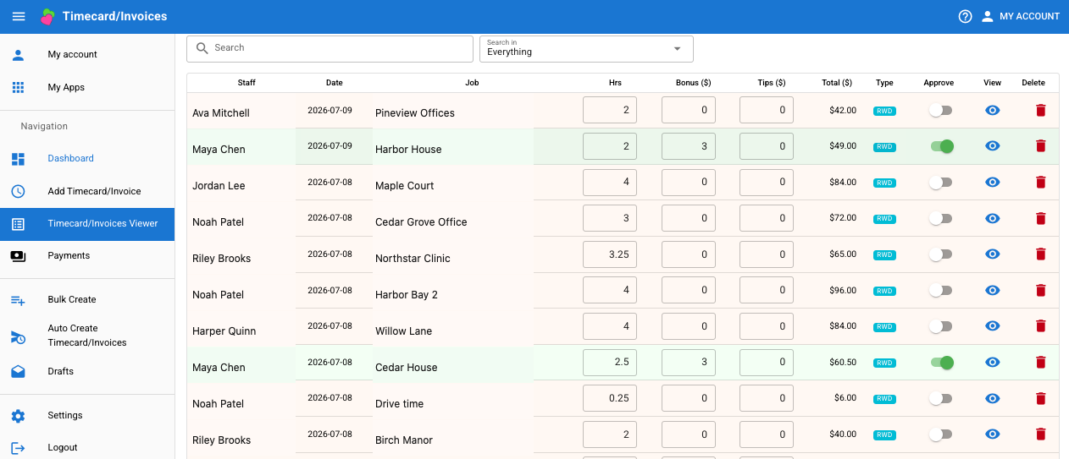The height and width of the screenshot is (459, 1069).
Task: Edit Hrs field for Noah Patel Drive time
Action: coord(610,399)
